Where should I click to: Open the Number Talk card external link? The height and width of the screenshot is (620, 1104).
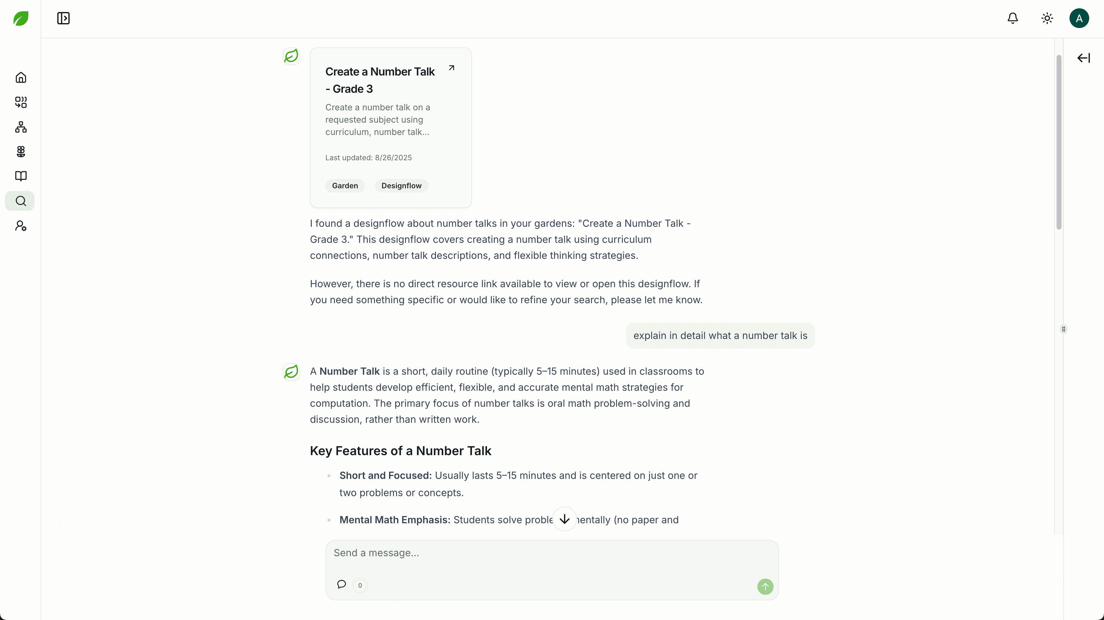coord(451,68)
